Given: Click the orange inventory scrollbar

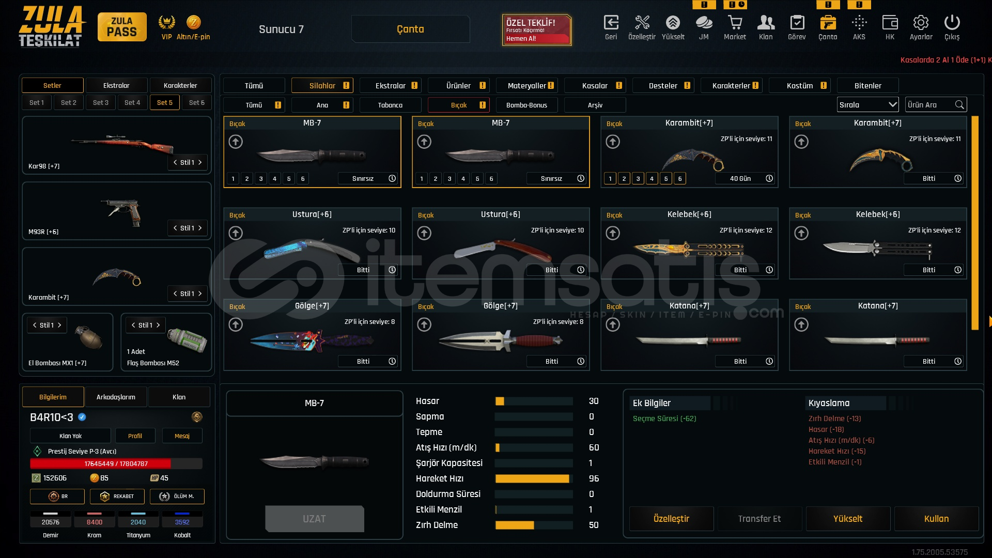Looking at the screenshot, I should [975, 223].
